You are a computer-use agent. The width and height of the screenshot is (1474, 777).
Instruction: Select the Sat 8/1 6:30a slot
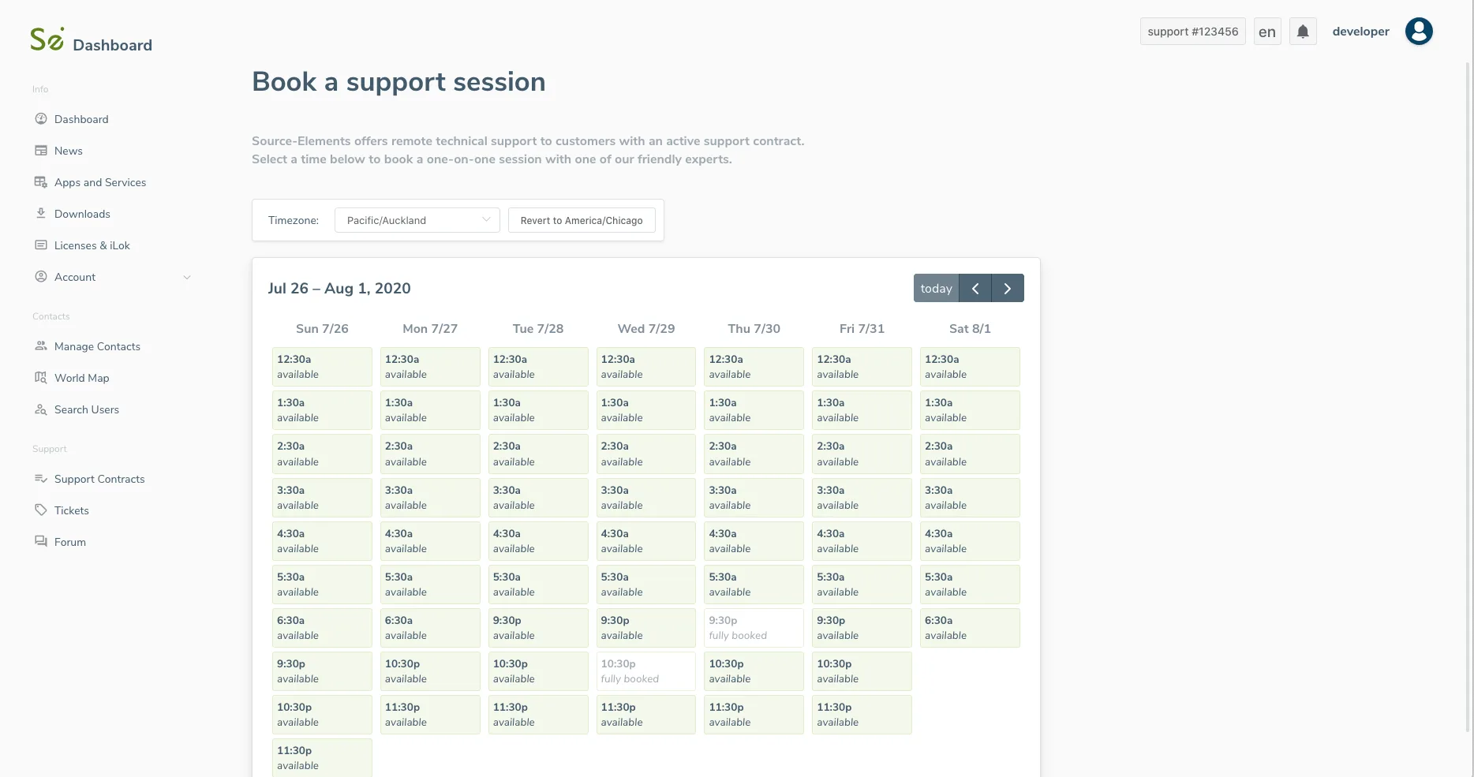970,628
